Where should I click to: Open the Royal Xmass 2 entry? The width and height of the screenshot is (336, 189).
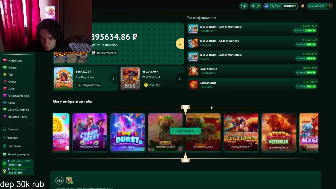(253, 71)
